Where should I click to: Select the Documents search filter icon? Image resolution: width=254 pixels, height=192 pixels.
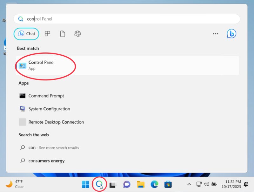coord(63,33)
